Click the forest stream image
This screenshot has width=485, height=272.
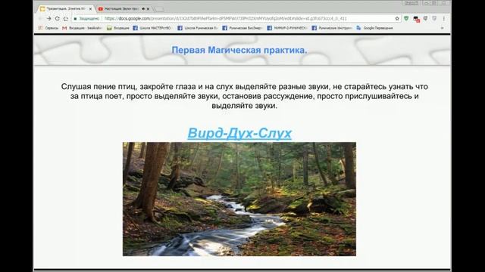coord(239,199)
